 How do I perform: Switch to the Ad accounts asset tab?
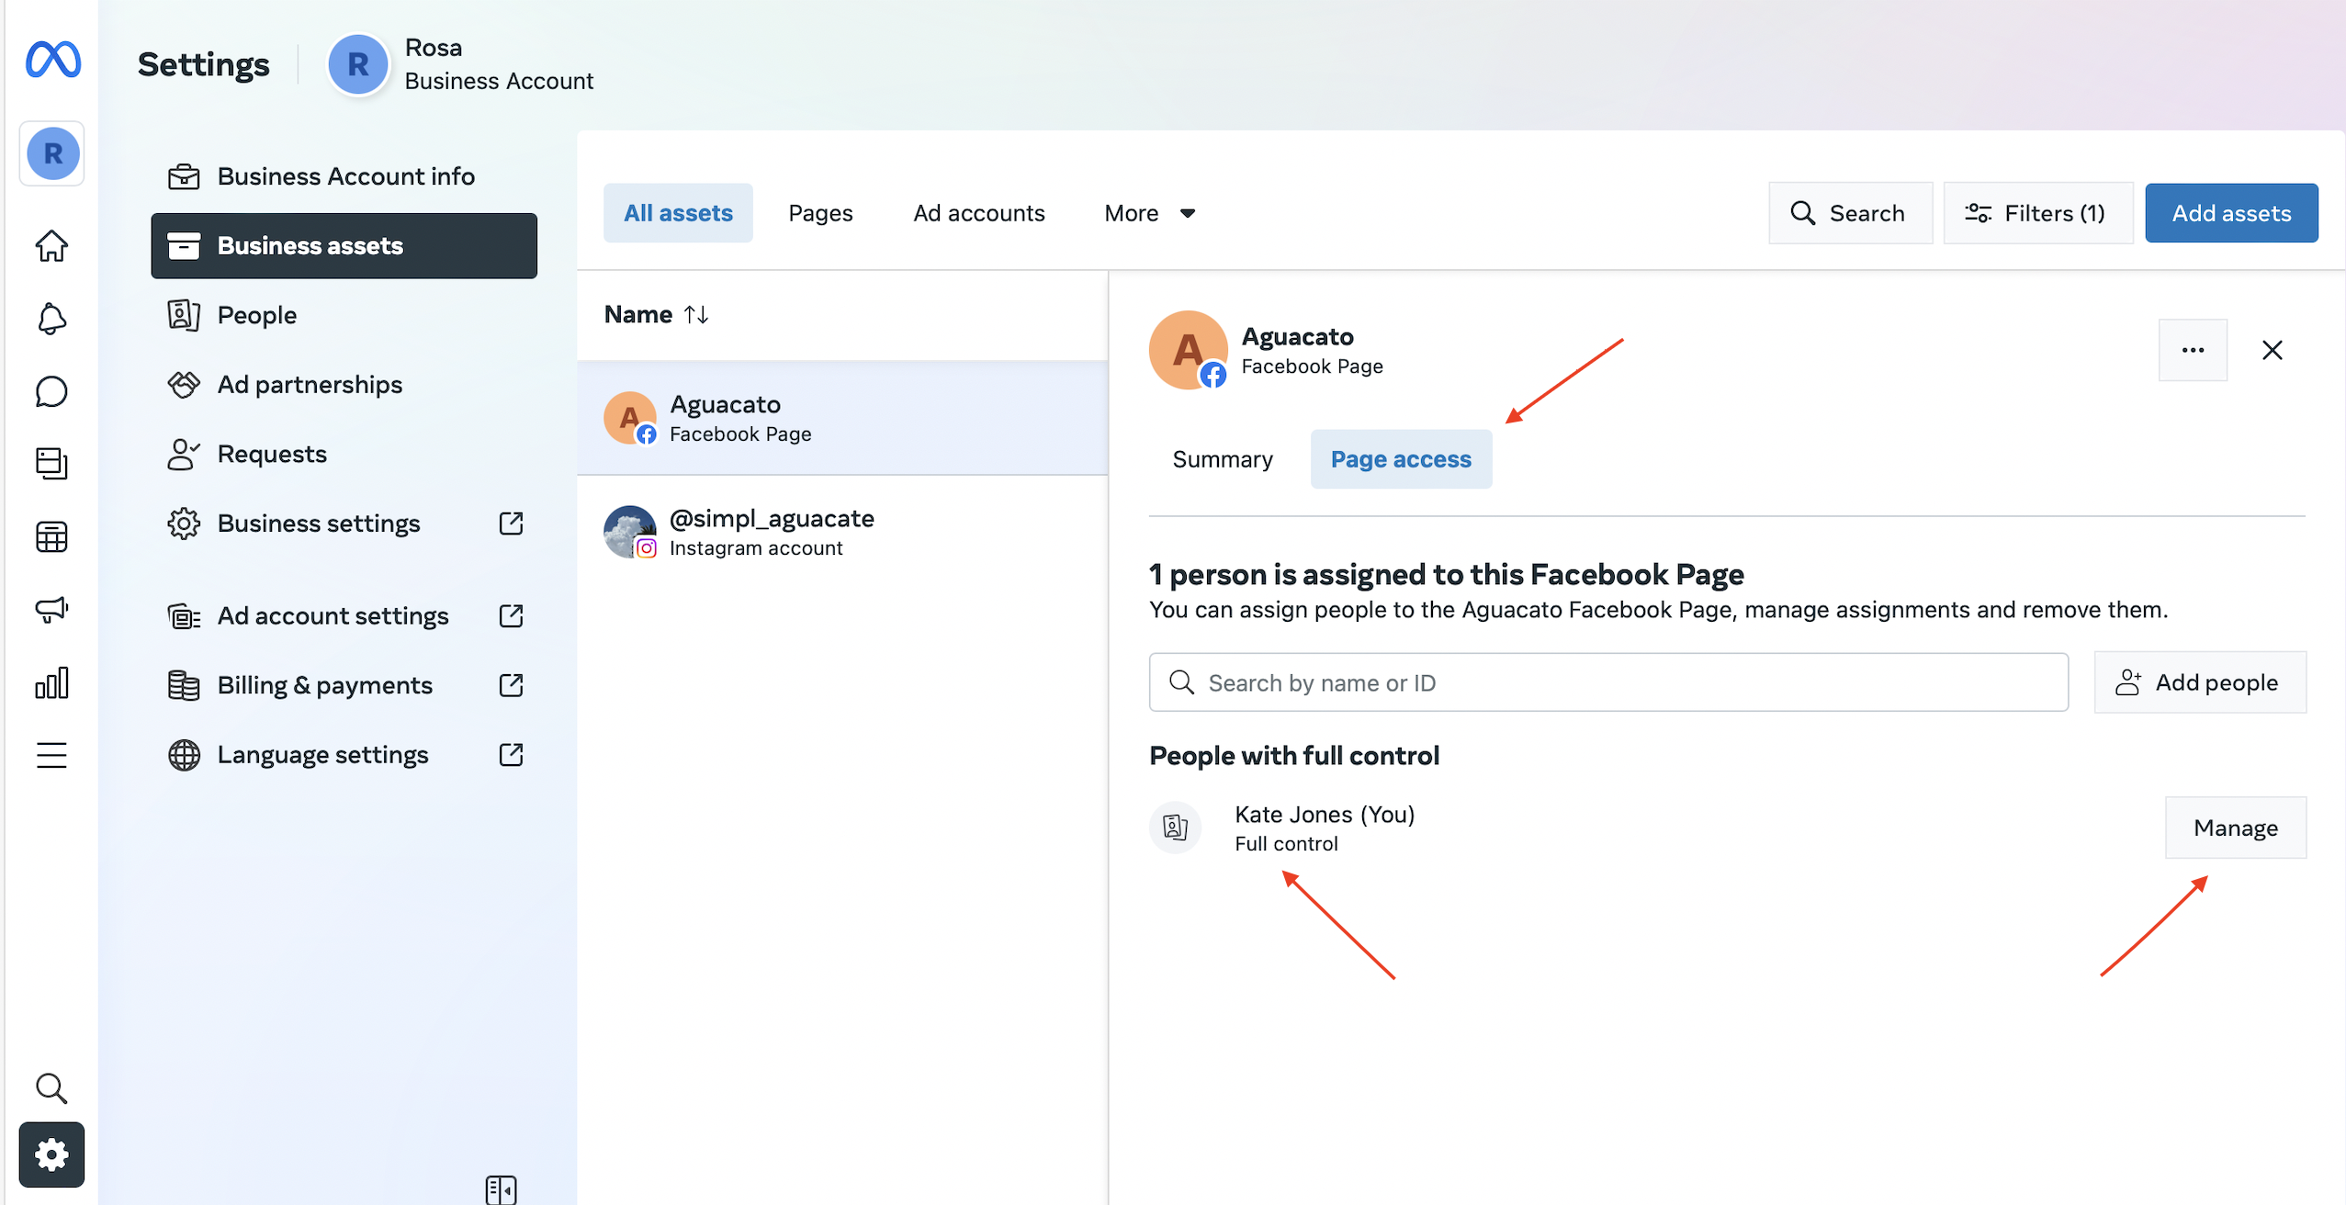(978, 212)
